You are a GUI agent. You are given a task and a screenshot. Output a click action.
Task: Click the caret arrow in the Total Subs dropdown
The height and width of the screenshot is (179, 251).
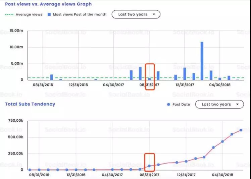(237, 104)
